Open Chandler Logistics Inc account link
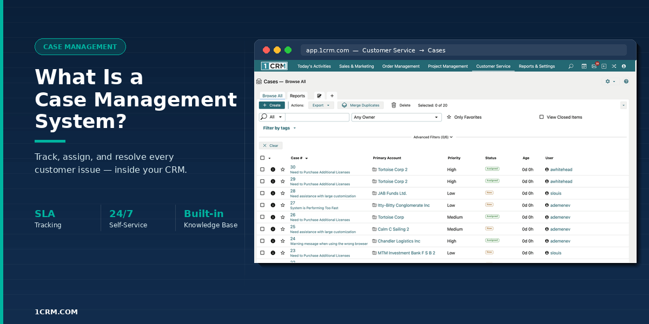Image resolution: width=649 pixels, height=324 pixels. point(399,241)
